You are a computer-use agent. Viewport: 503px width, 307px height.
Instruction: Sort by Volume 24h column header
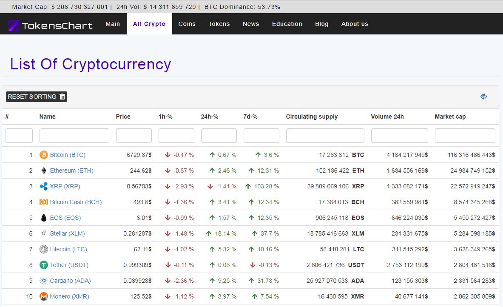point(387,117)
